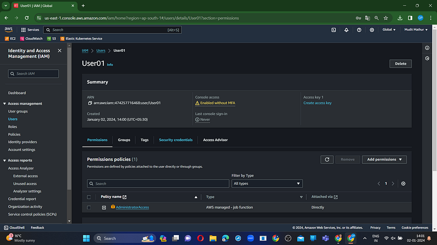Open File Explorer from the taskbar

[x=213, y=239]
